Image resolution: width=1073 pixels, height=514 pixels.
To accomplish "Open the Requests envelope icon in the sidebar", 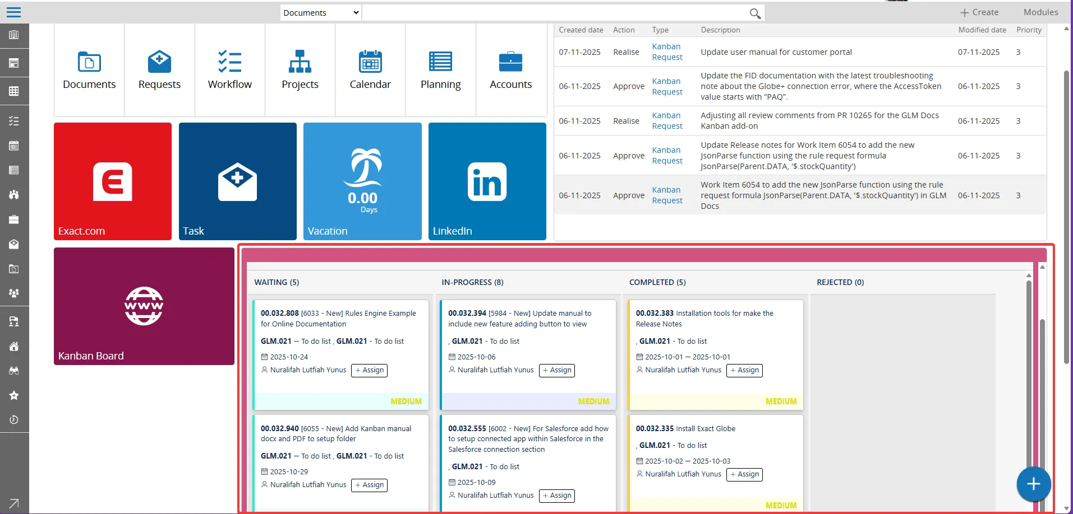I will coord(14,244).
